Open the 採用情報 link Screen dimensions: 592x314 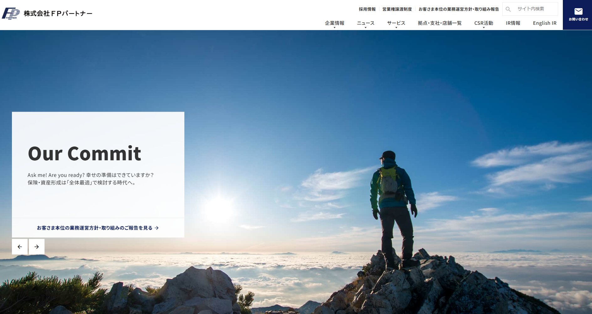coord(367,9)
